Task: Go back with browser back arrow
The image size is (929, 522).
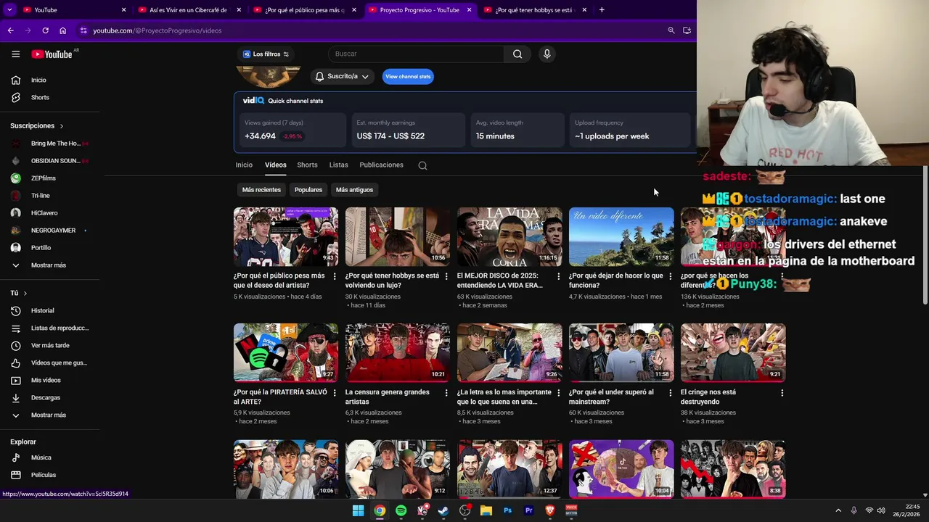Action: tap(10, 30)
